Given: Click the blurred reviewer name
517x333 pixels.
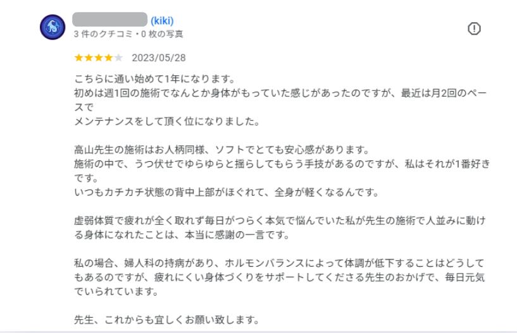Looking at the screenshot, I should point(110,20).
